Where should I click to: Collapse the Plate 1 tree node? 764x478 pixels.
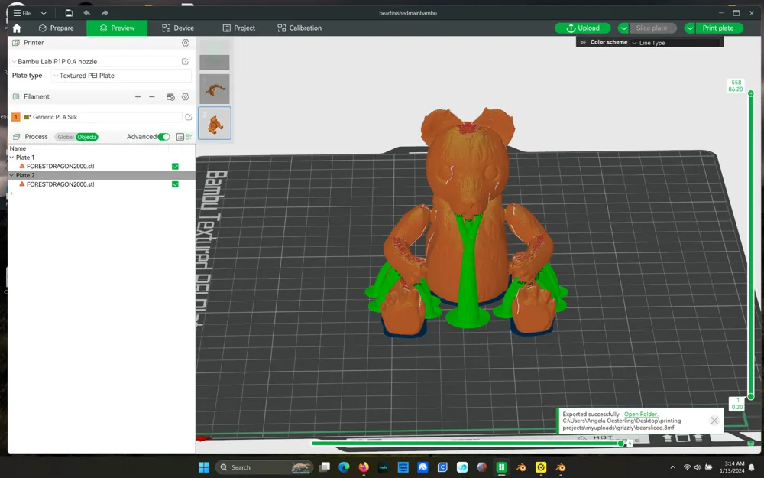[11, 158]
